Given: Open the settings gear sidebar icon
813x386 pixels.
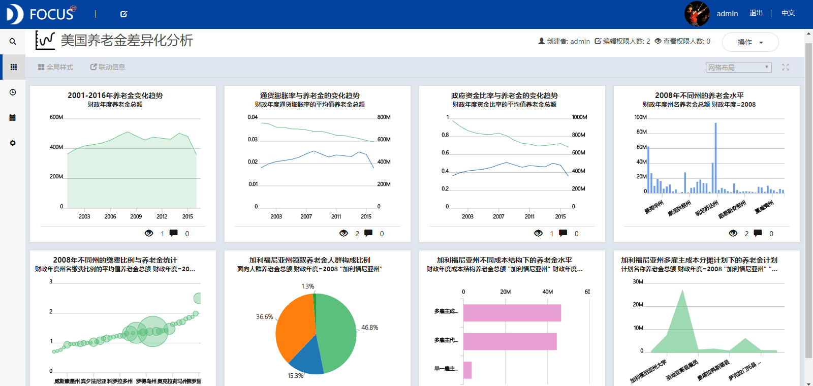Looking at the screenshot, I should [13, 143].
